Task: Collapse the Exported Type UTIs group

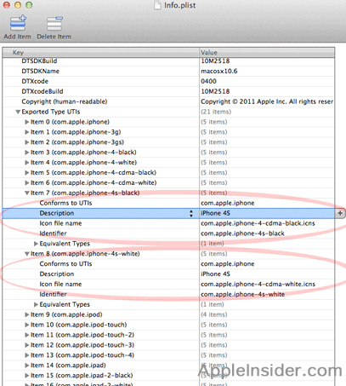Action: (x=18, y=112)
